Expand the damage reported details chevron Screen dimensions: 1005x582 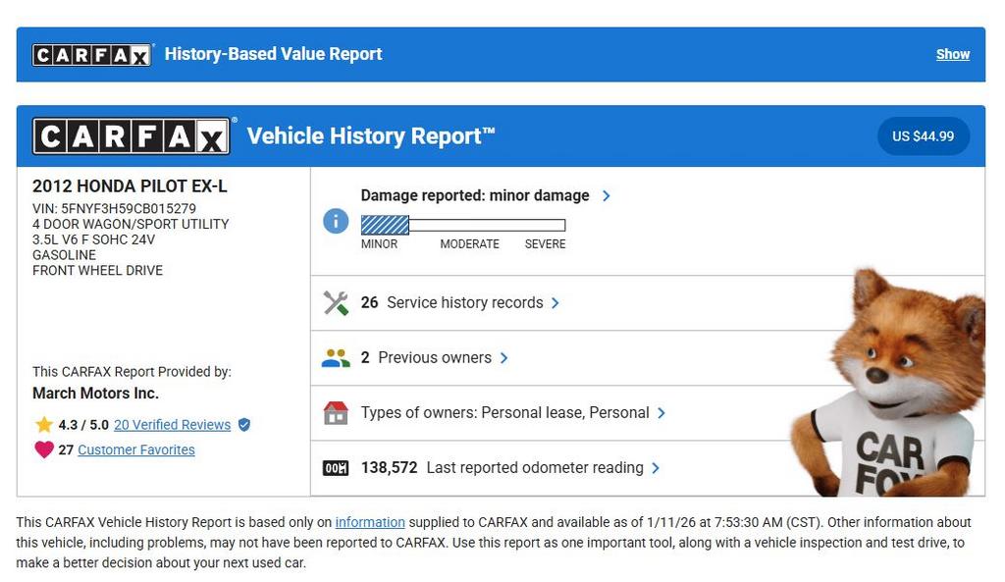coord(606,195)
